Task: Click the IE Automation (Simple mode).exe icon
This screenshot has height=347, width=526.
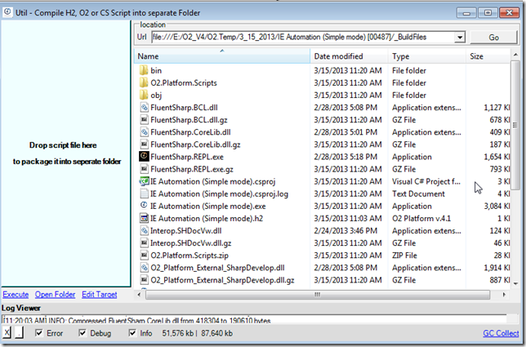Action: tap(144, 206)
